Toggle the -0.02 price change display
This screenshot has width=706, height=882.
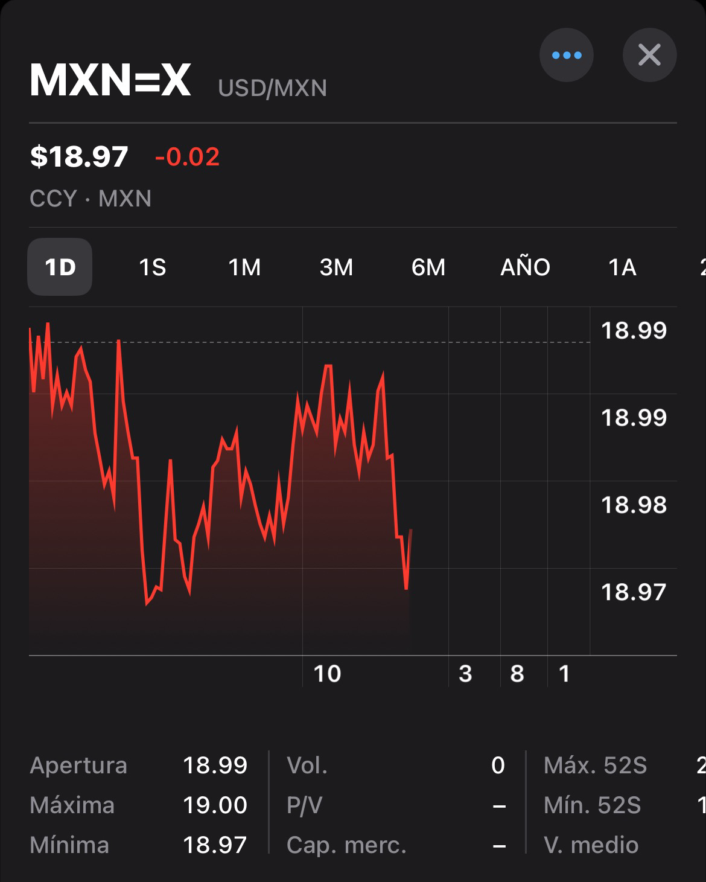click(x=187, y=157)
